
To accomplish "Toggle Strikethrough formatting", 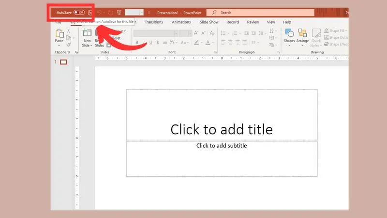I will coord(165,43).
